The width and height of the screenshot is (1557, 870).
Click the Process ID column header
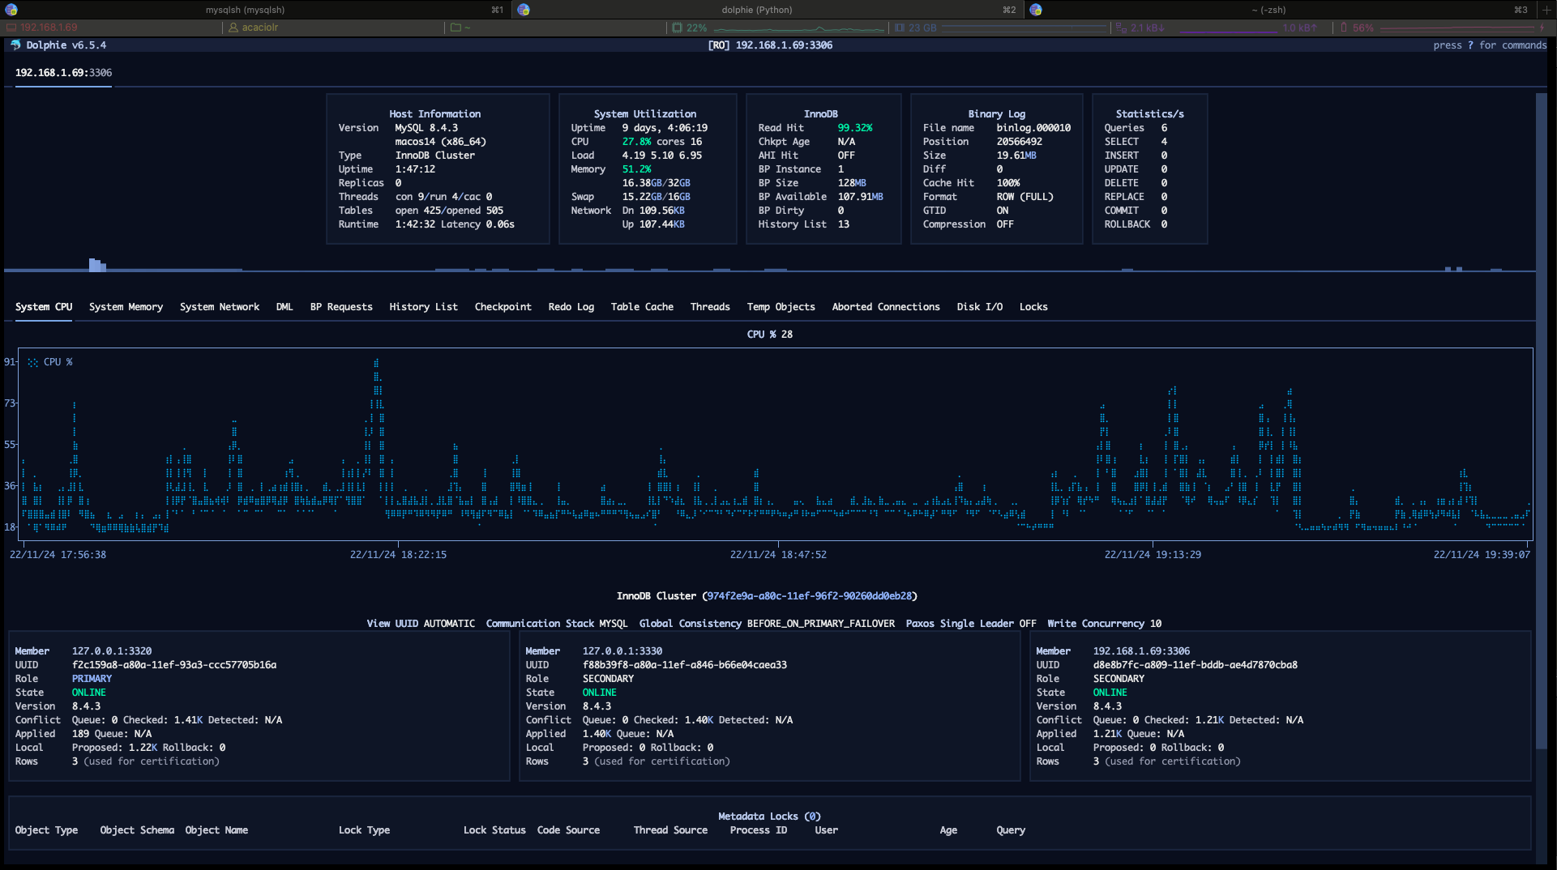[758, 830]
